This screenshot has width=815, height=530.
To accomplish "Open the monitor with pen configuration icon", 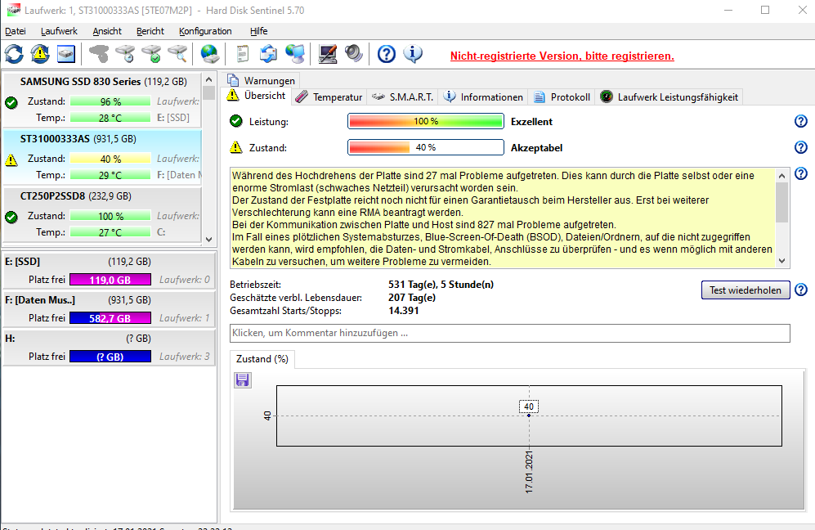I will click(328, 53).
